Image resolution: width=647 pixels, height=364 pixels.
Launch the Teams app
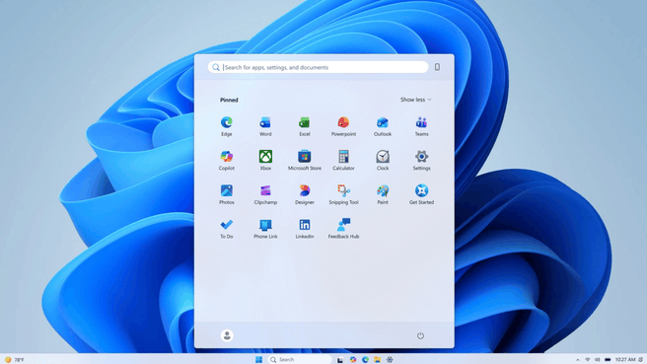tap(421, 126)
